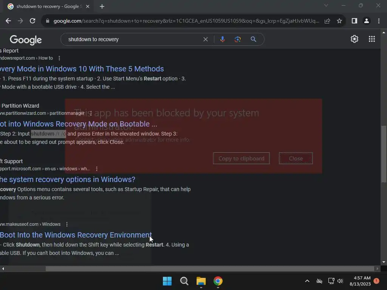Open Boot into Windows Recovery Mode result
The image size is (387, 290).
(79, 124)
